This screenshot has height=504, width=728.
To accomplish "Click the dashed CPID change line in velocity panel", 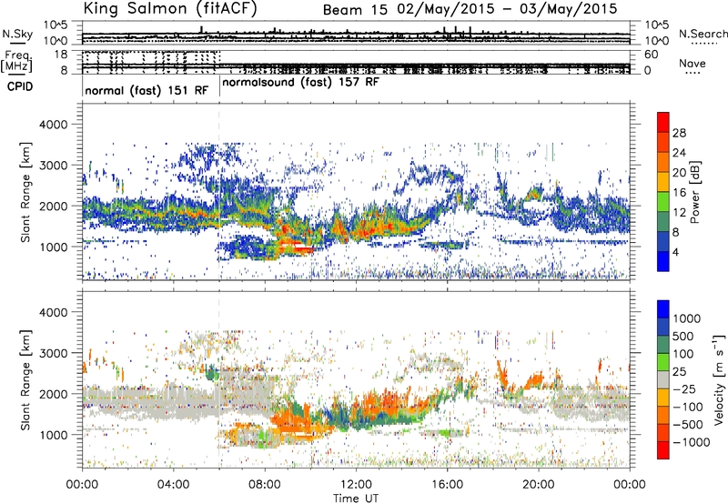I will click(x=218, y=379).
